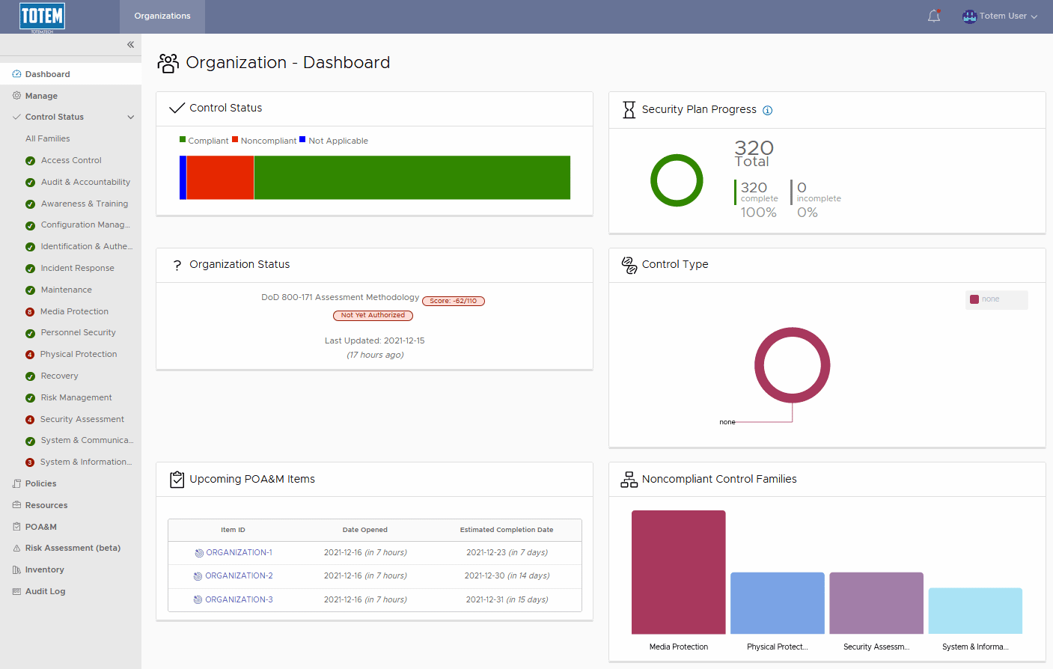Click the Media Protection bar in the chart
The image size is (1053, 669).
pyautogui.click(x=678, y=572)
